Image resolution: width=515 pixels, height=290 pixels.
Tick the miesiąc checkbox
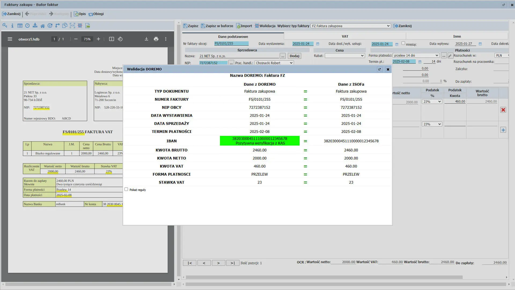403,43
